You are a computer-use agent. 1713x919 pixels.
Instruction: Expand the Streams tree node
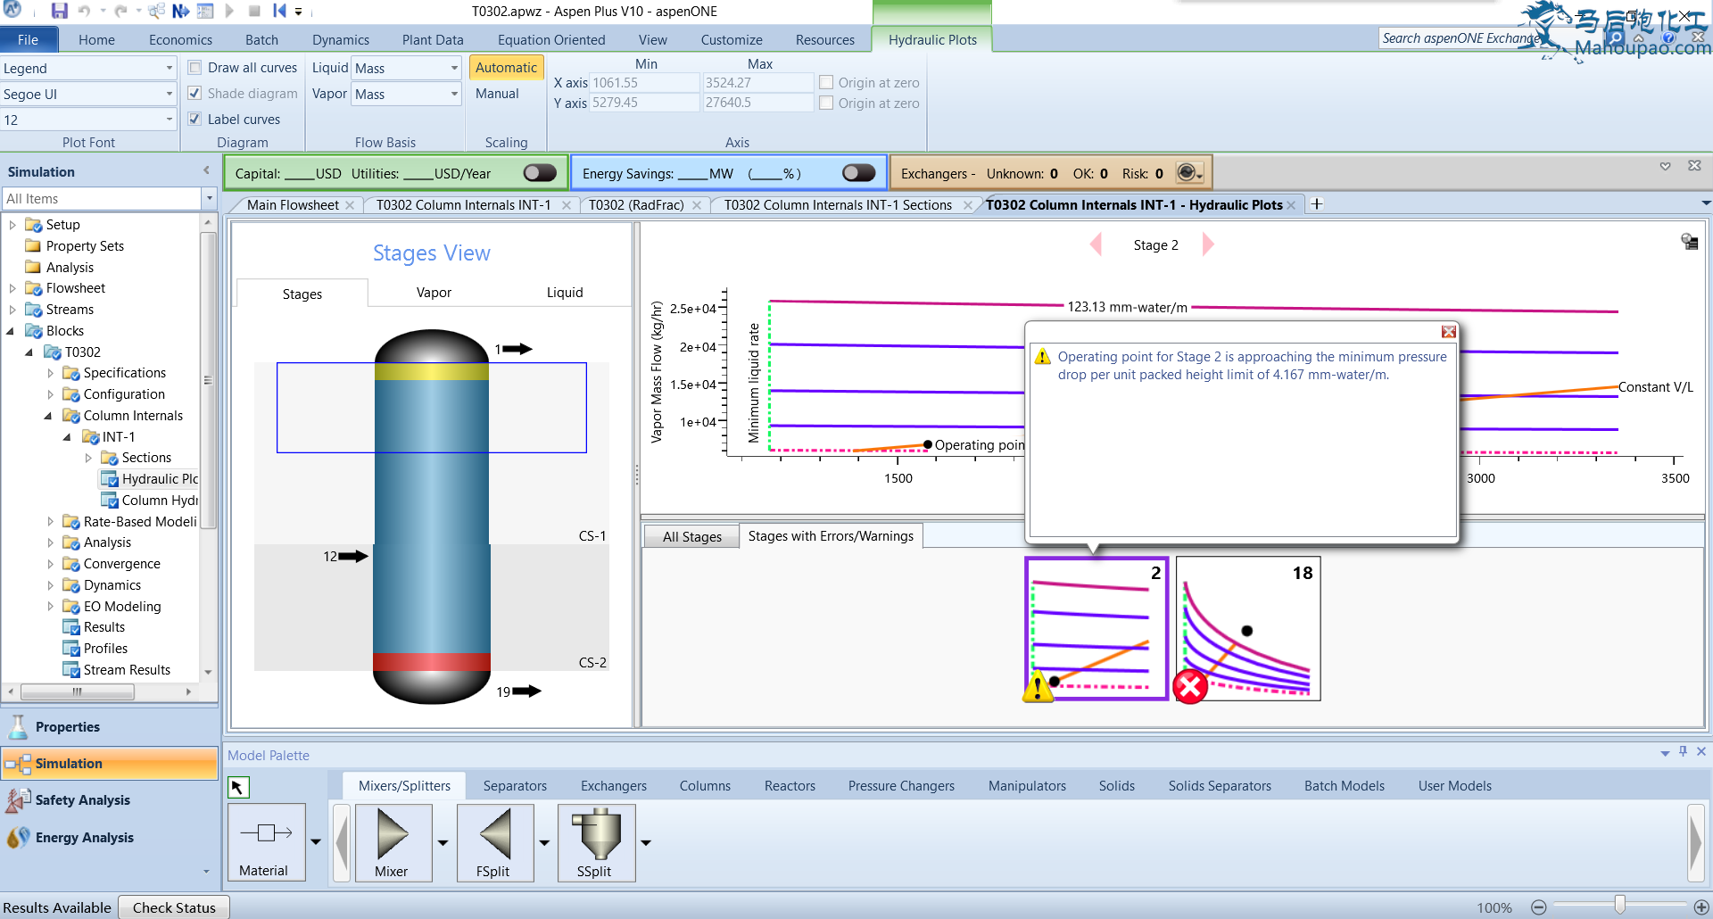pos(12,310)
